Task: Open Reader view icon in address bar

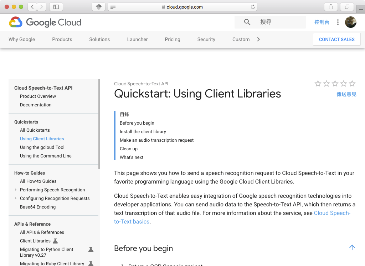Action: point(113,7)
